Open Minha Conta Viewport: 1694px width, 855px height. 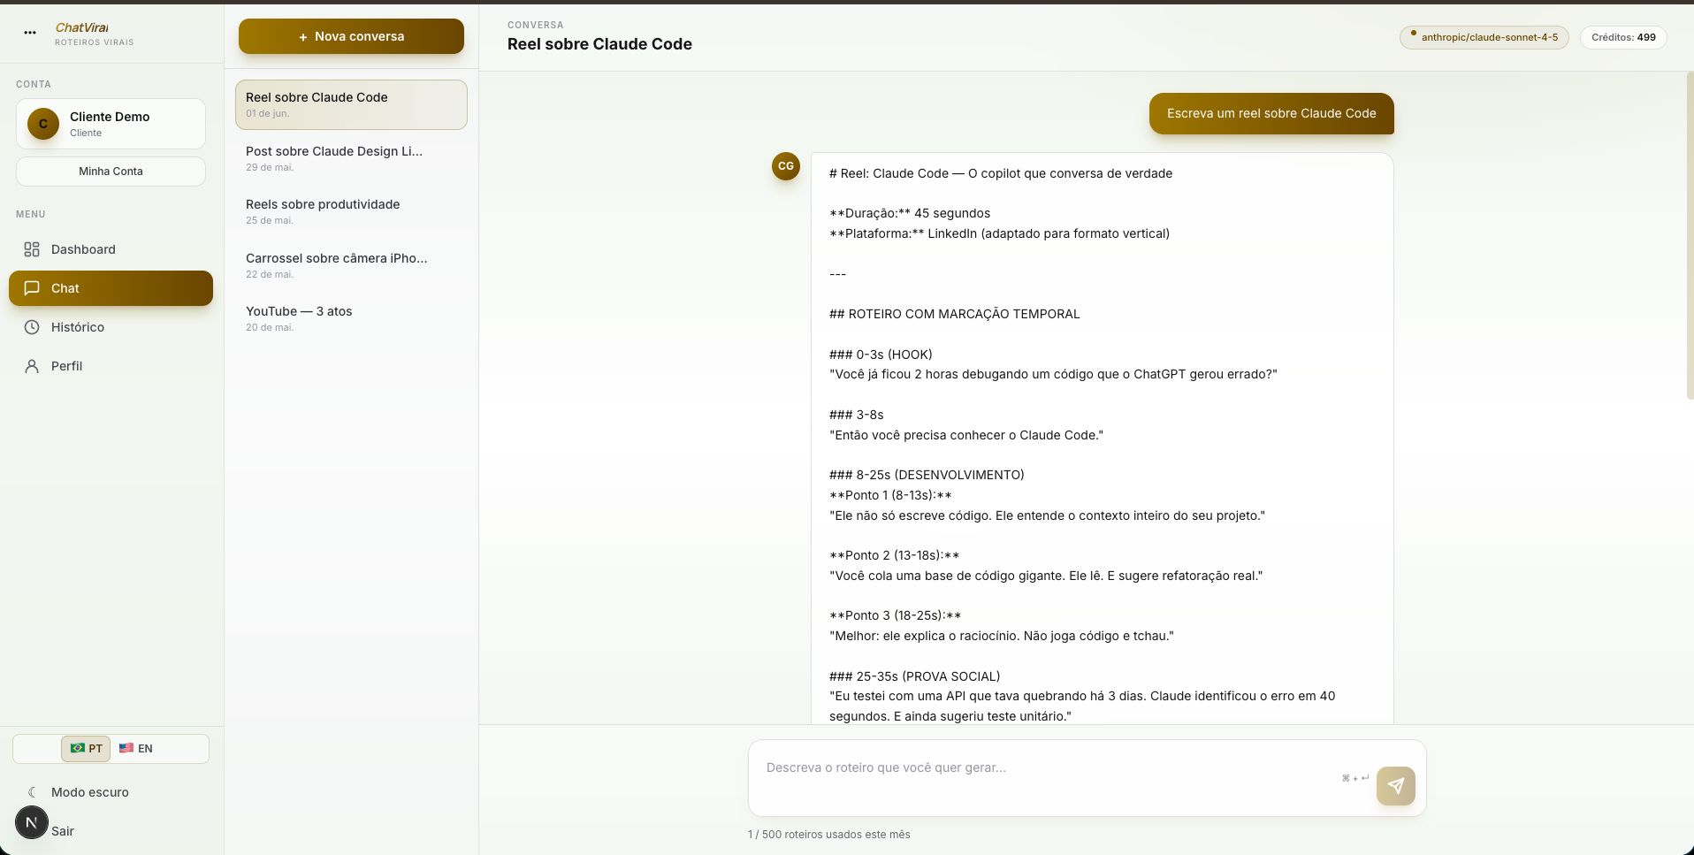click(x=111, y=172)
